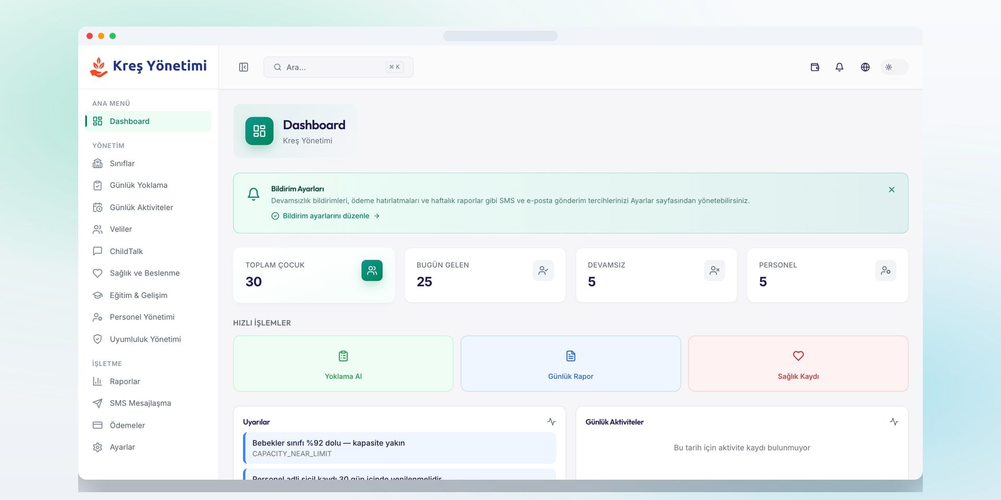
Task: Click the Devamsız user-x icon
Action: tap(714, 270)
